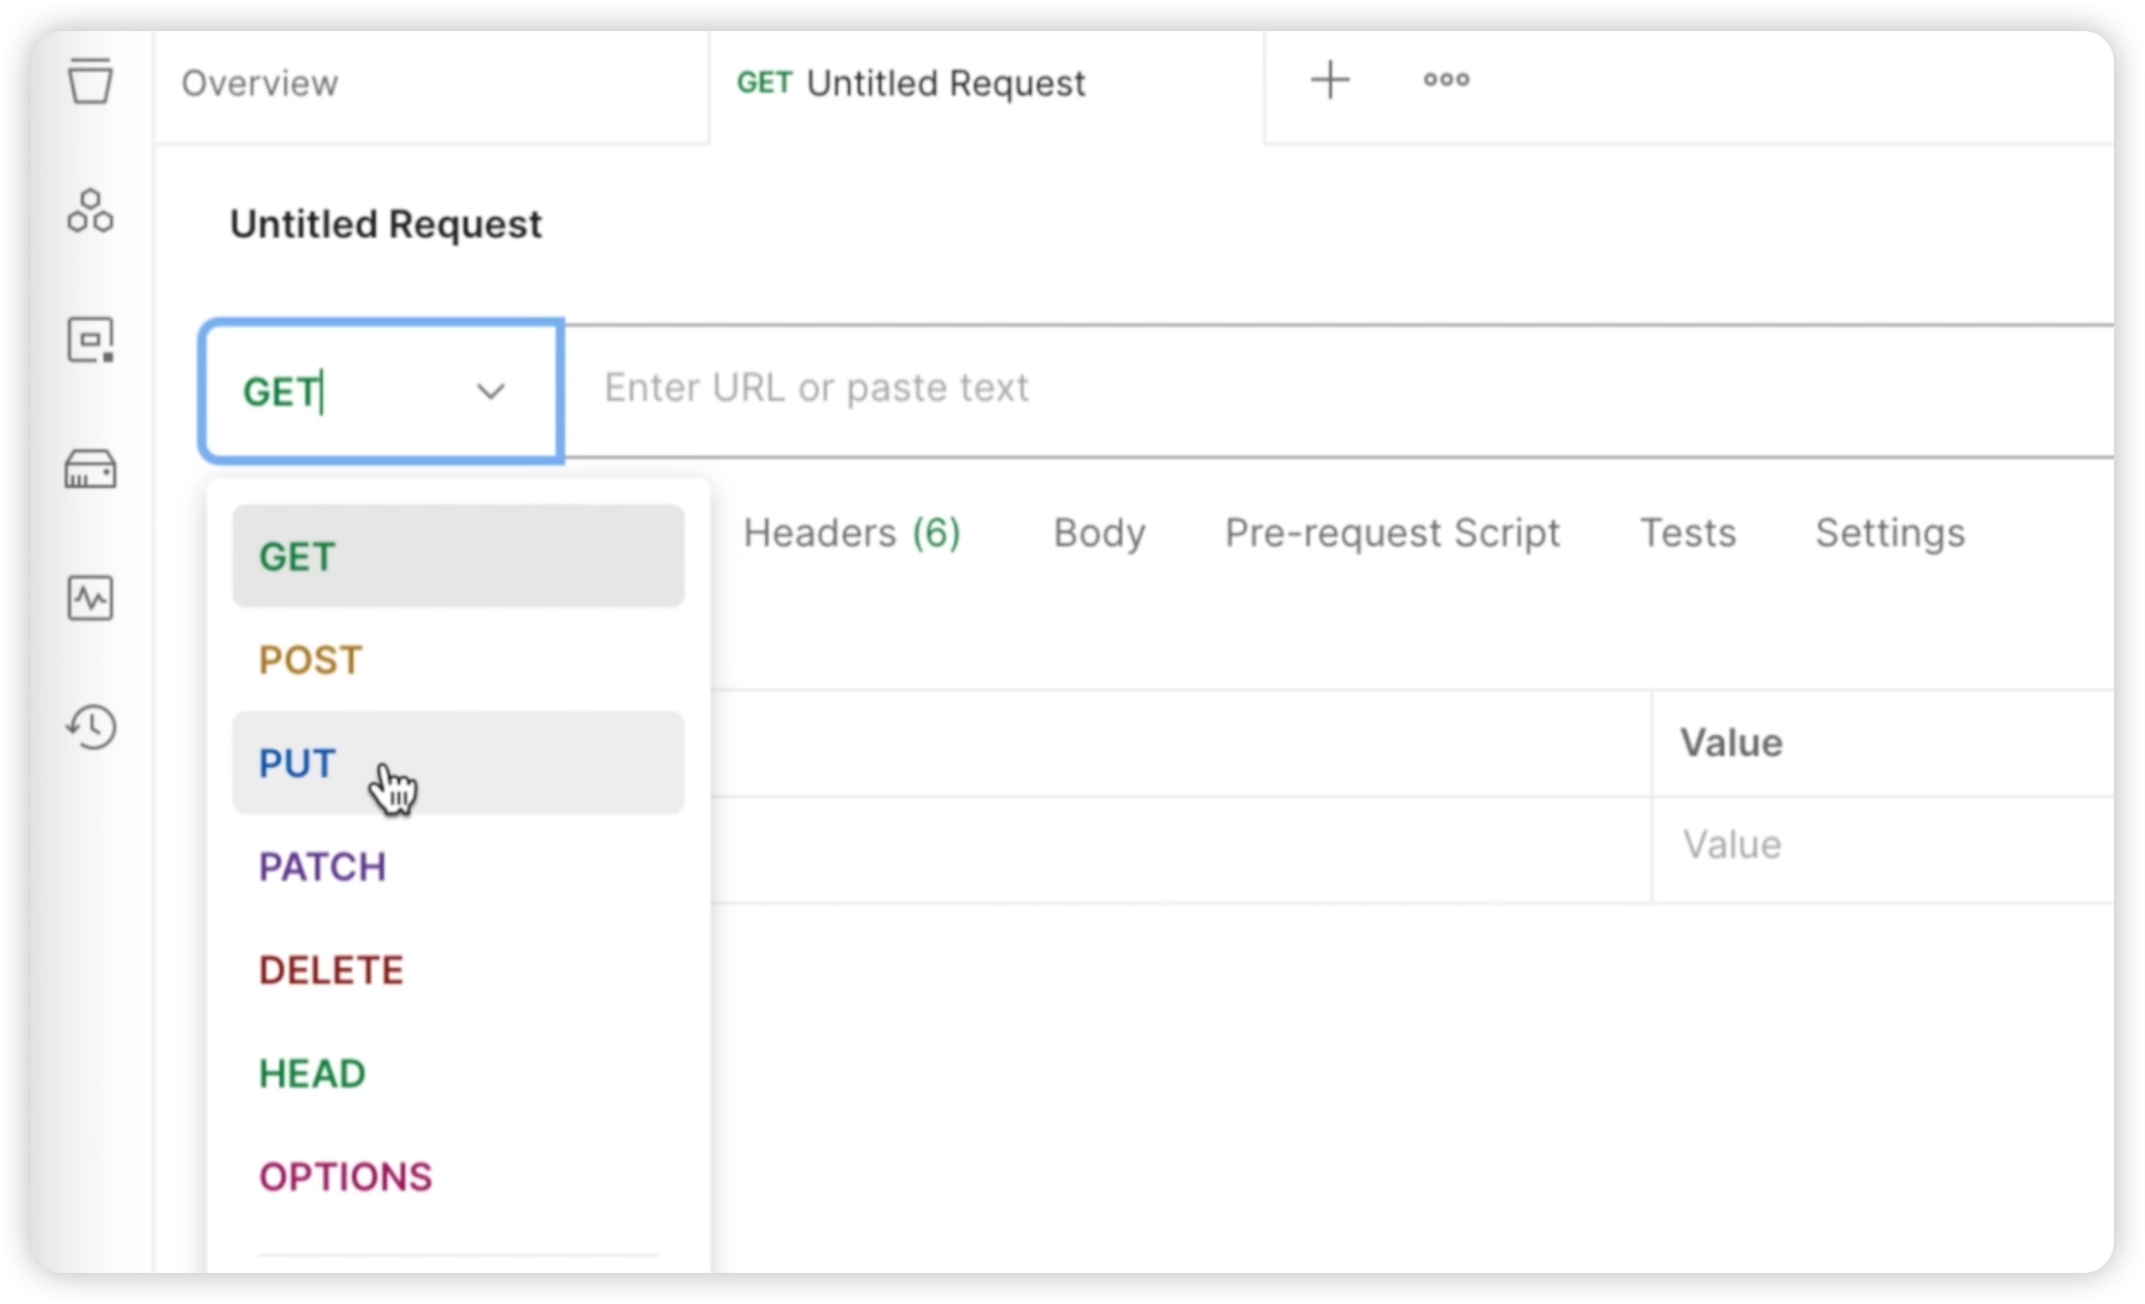Image resolution: width=2145 pixels, height=1304 pixels.
Task: Open the Monitors sidebar icon
Action: [90, 599]
